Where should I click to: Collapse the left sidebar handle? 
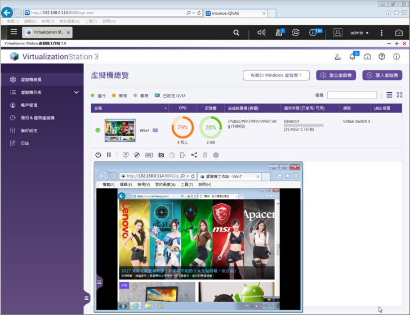coord(99,282)
